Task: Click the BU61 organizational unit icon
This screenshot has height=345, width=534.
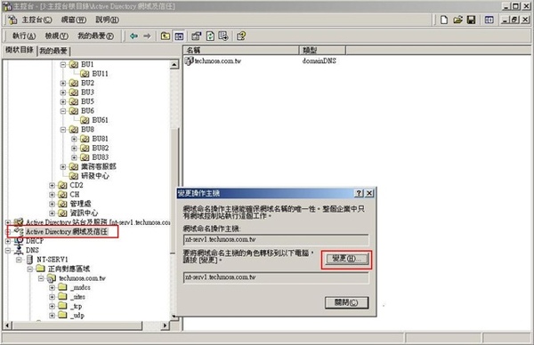Action: click(x=85, y=120)
